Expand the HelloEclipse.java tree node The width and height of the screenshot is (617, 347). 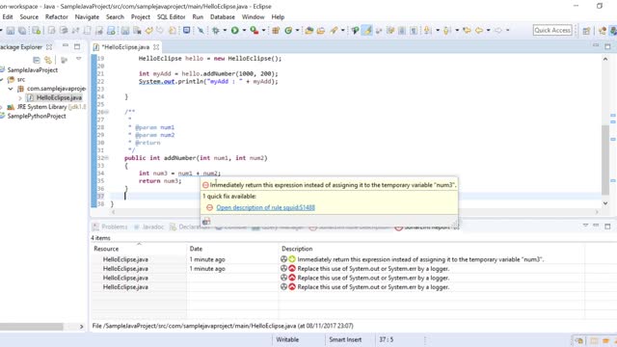coord(20,98)
